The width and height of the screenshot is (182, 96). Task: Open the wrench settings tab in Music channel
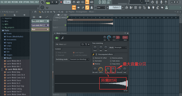(63, 38)
